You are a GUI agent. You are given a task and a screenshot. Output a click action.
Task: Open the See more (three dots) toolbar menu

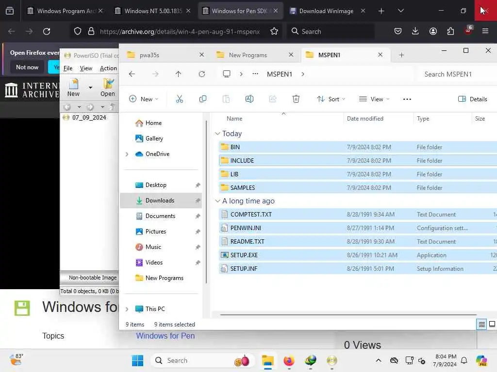(x=407, y=99)
